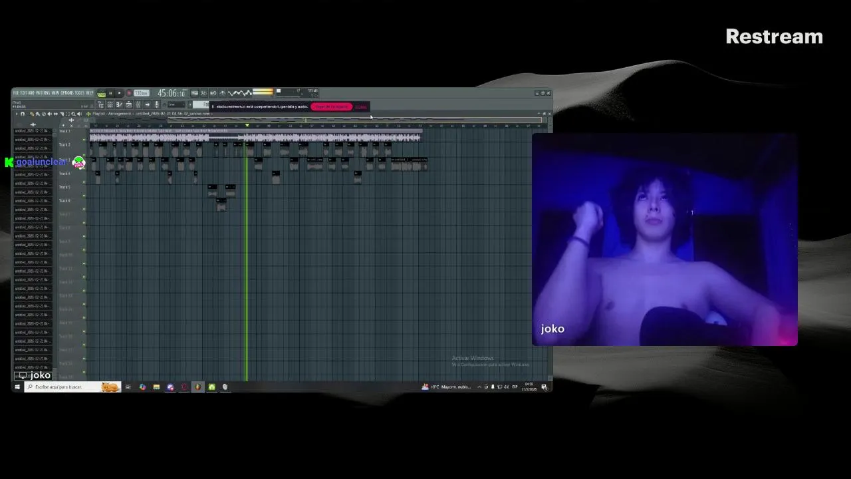Open the HELP menu
Image resolution: width=851 pixels, height=479 pixels.
(89, 93)
